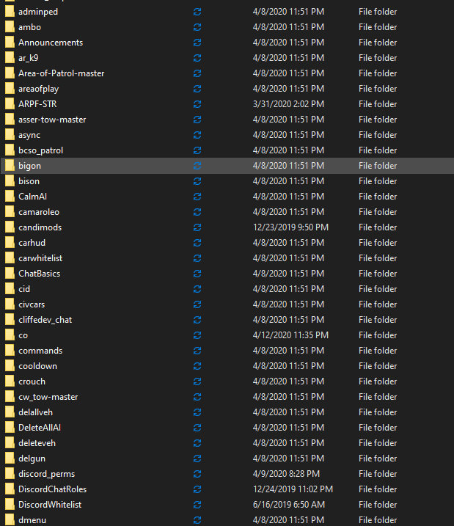Click File folder type in dmenu row
Screen dimensions: 454x526
[x=378, y=520]
